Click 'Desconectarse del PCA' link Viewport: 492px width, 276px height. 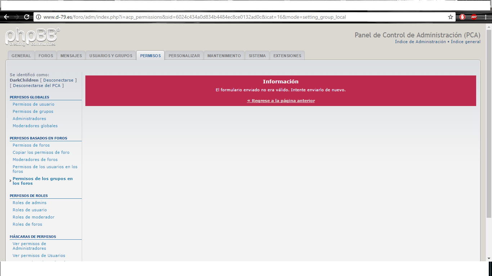pyautogui.click(x=37, y=86)
